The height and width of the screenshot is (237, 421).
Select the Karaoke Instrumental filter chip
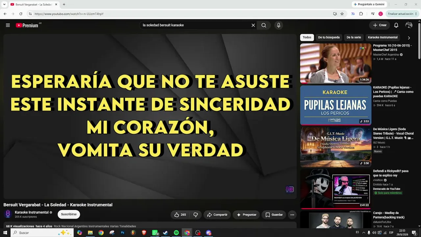click(383, 38)
